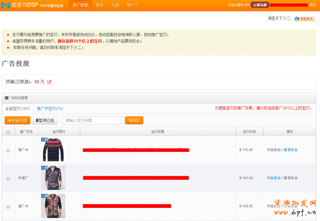The height and width of the screenshot is (221, 320).
Task: Click 暂停投放 link for the ¥115.00 item
Action: (x=291, y=150)
